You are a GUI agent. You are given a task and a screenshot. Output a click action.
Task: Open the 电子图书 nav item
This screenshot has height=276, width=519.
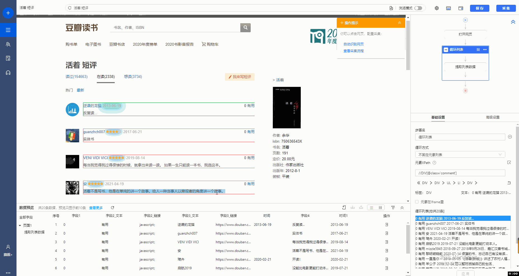(93, 44)
